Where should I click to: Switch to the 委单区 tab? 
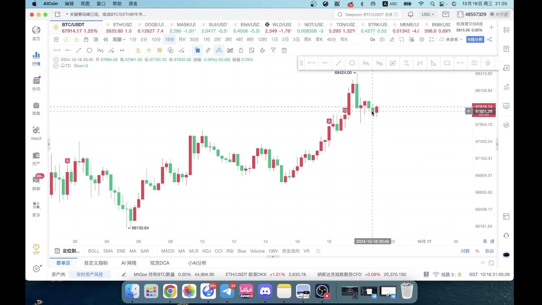63,263
